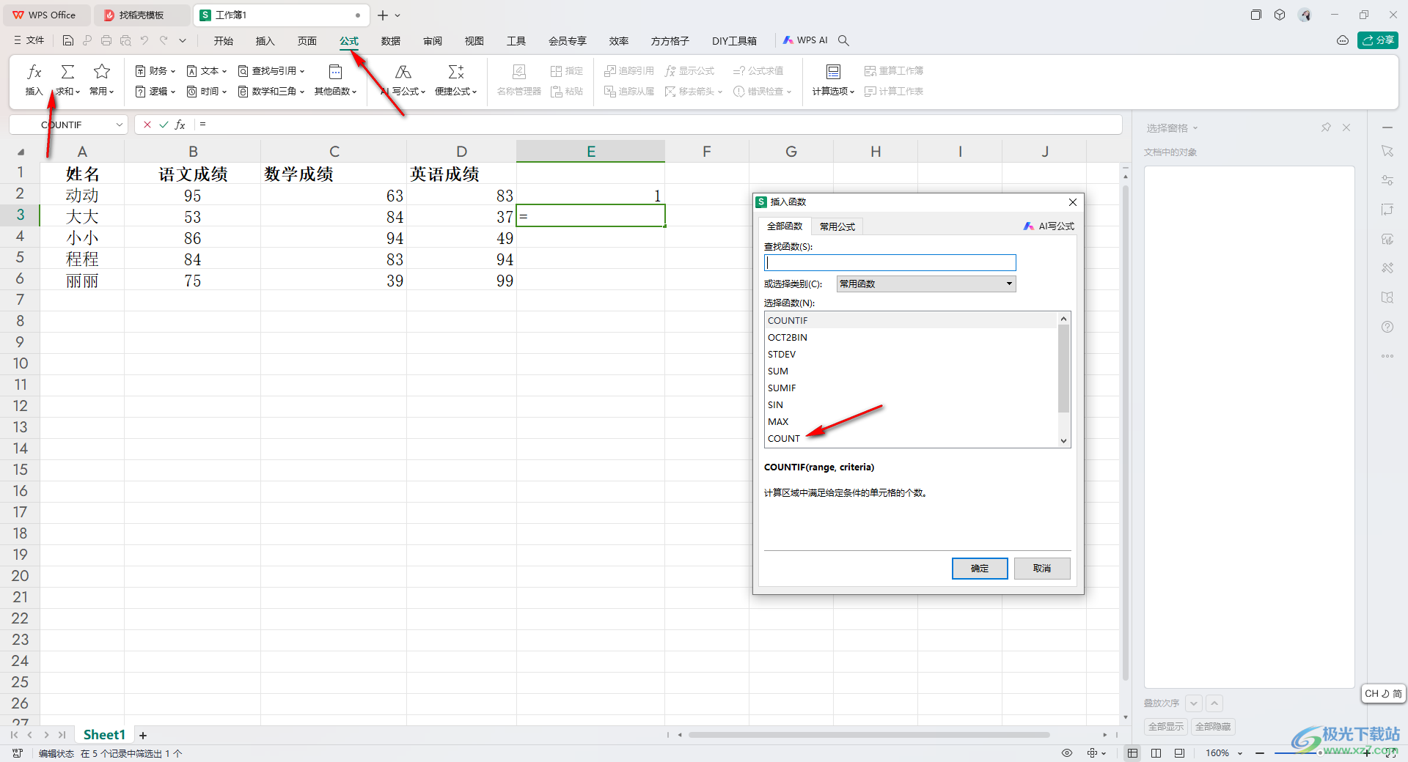Switch to the 数据 (Data) ribbon tab
The height and width of the screenshot is (762, 1408).
391,41
